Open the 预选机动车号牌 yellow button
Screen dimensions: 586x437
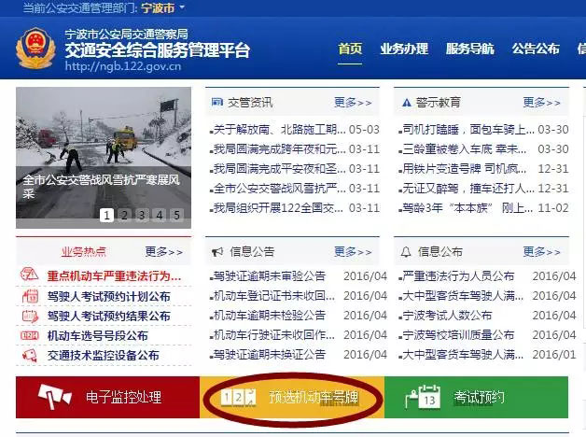tap(292, 397)
